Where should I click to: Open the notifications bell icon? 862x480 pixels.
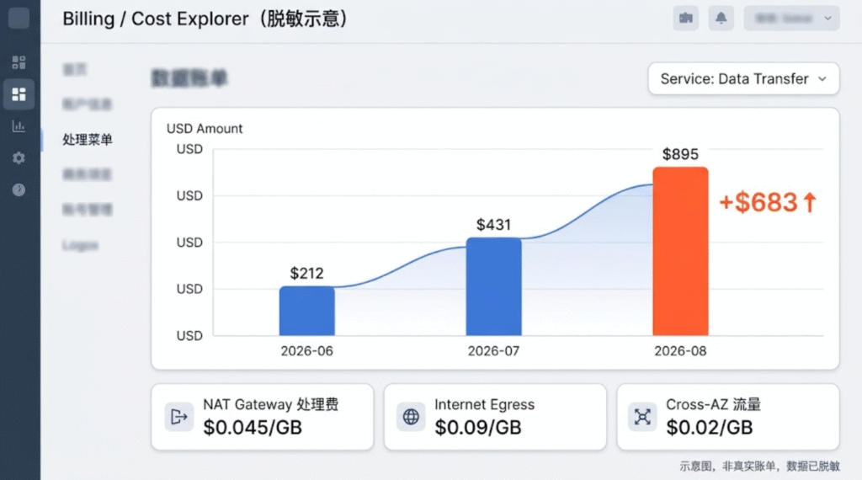coord(721,19)
